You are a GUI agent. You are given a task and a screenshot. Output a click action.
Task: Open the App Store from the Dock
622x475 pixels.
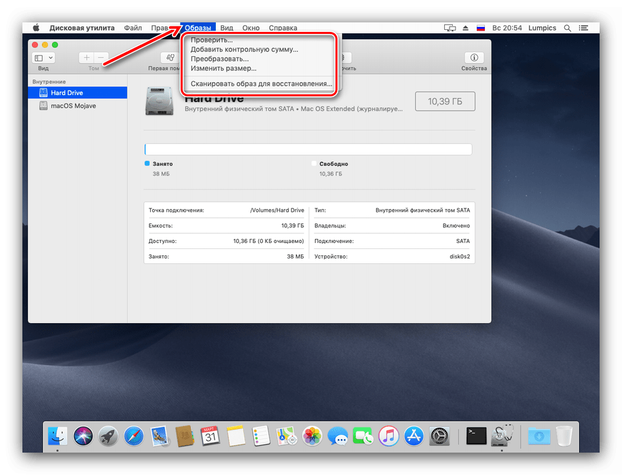[414, 436]
